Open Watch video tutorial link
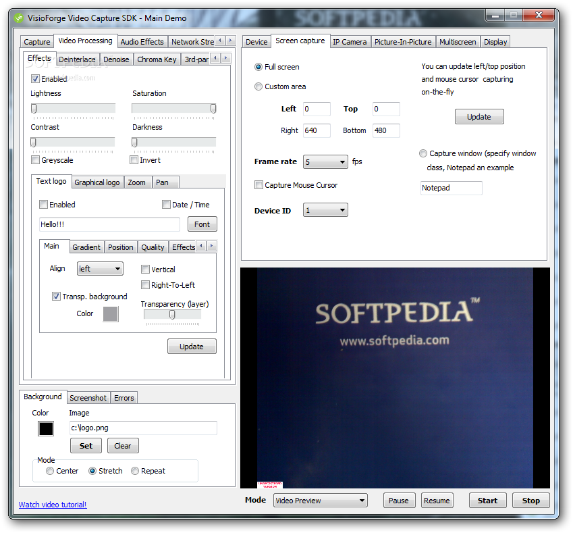 click(x=53, y=505)
